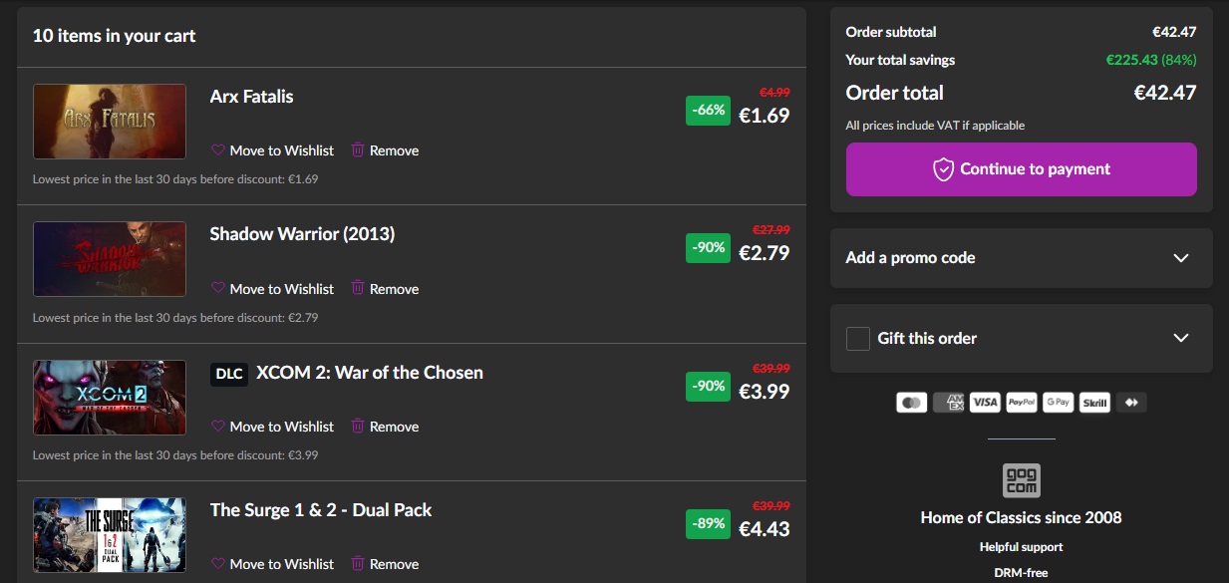Open the Arx Fatalis game title link
The image size is (1229, 583).
point(251,97)
